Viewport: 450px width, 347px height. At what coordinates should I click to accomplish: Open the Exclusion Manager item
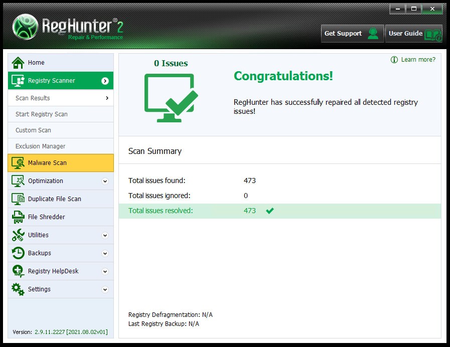(x=40, y=146)
